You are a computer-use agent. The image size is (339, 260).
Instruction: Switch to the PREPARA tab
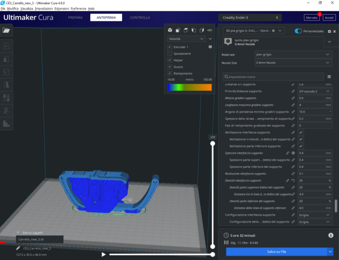pyautogui.click(x=75, y=18)
